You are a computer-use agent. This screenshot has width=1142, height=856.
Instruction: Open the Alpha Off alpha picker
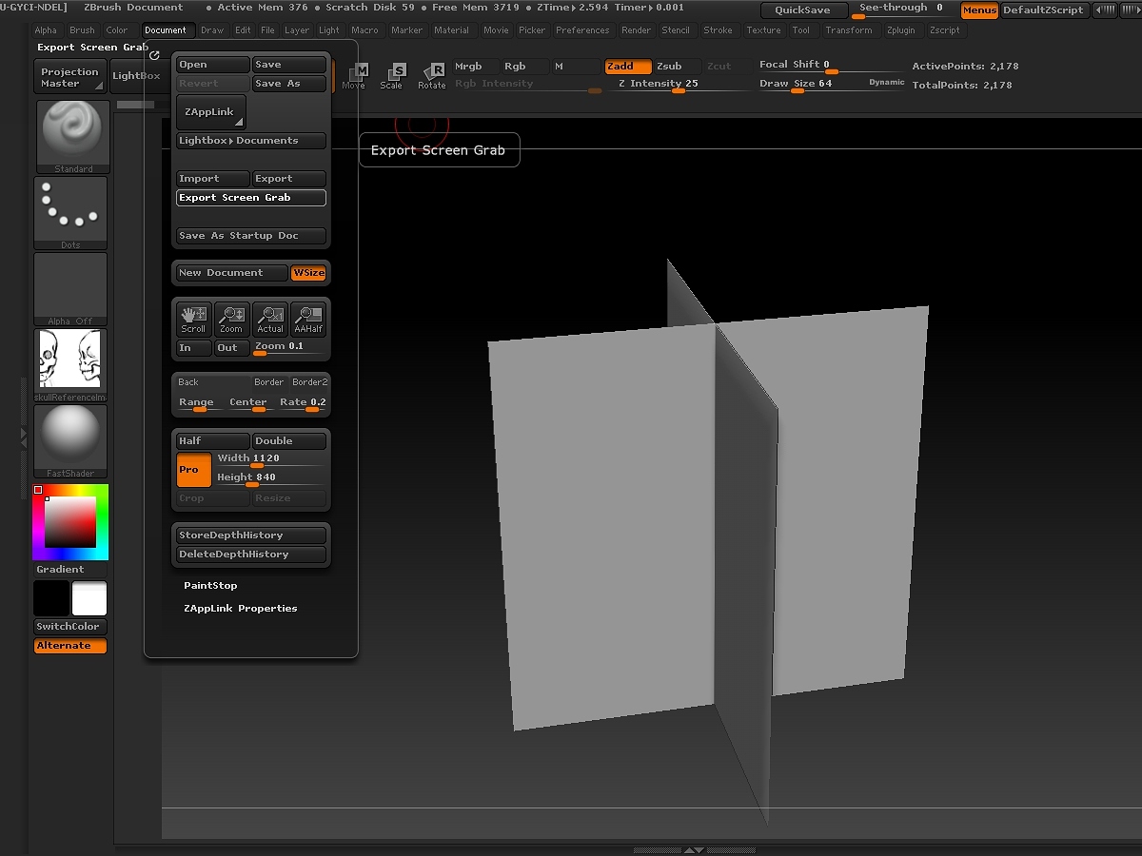pos(71,289)
